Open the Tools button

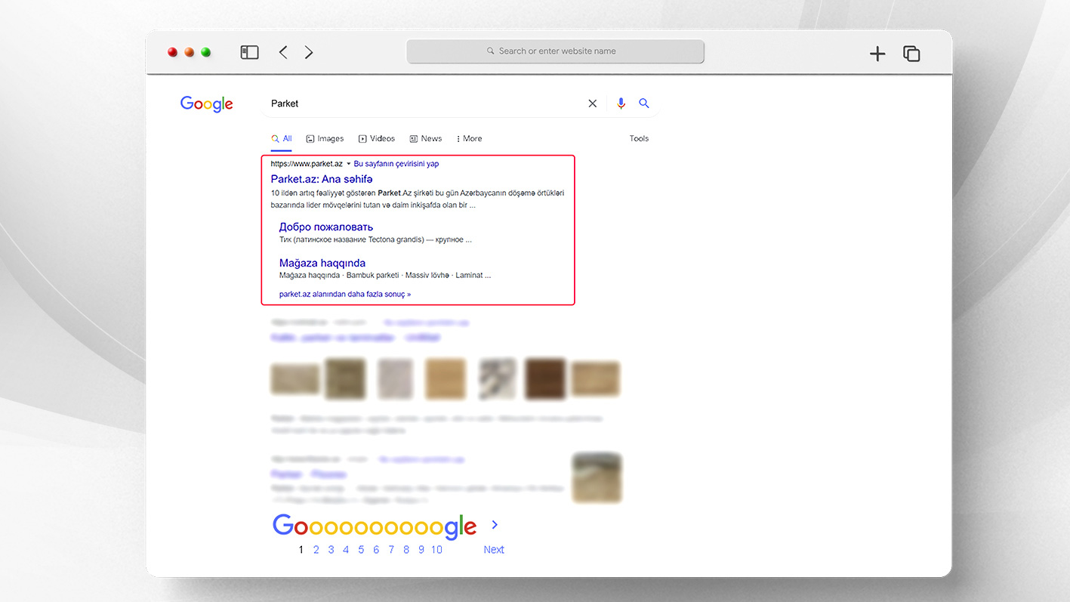click(x=639, y=139)
